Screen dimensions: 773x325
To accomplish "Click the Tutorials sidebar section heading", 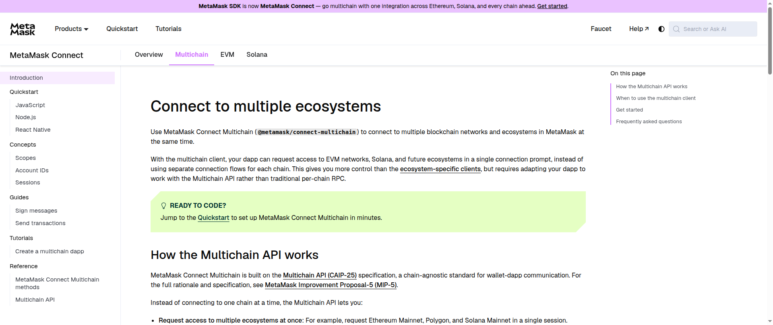I will coord(21,238).
